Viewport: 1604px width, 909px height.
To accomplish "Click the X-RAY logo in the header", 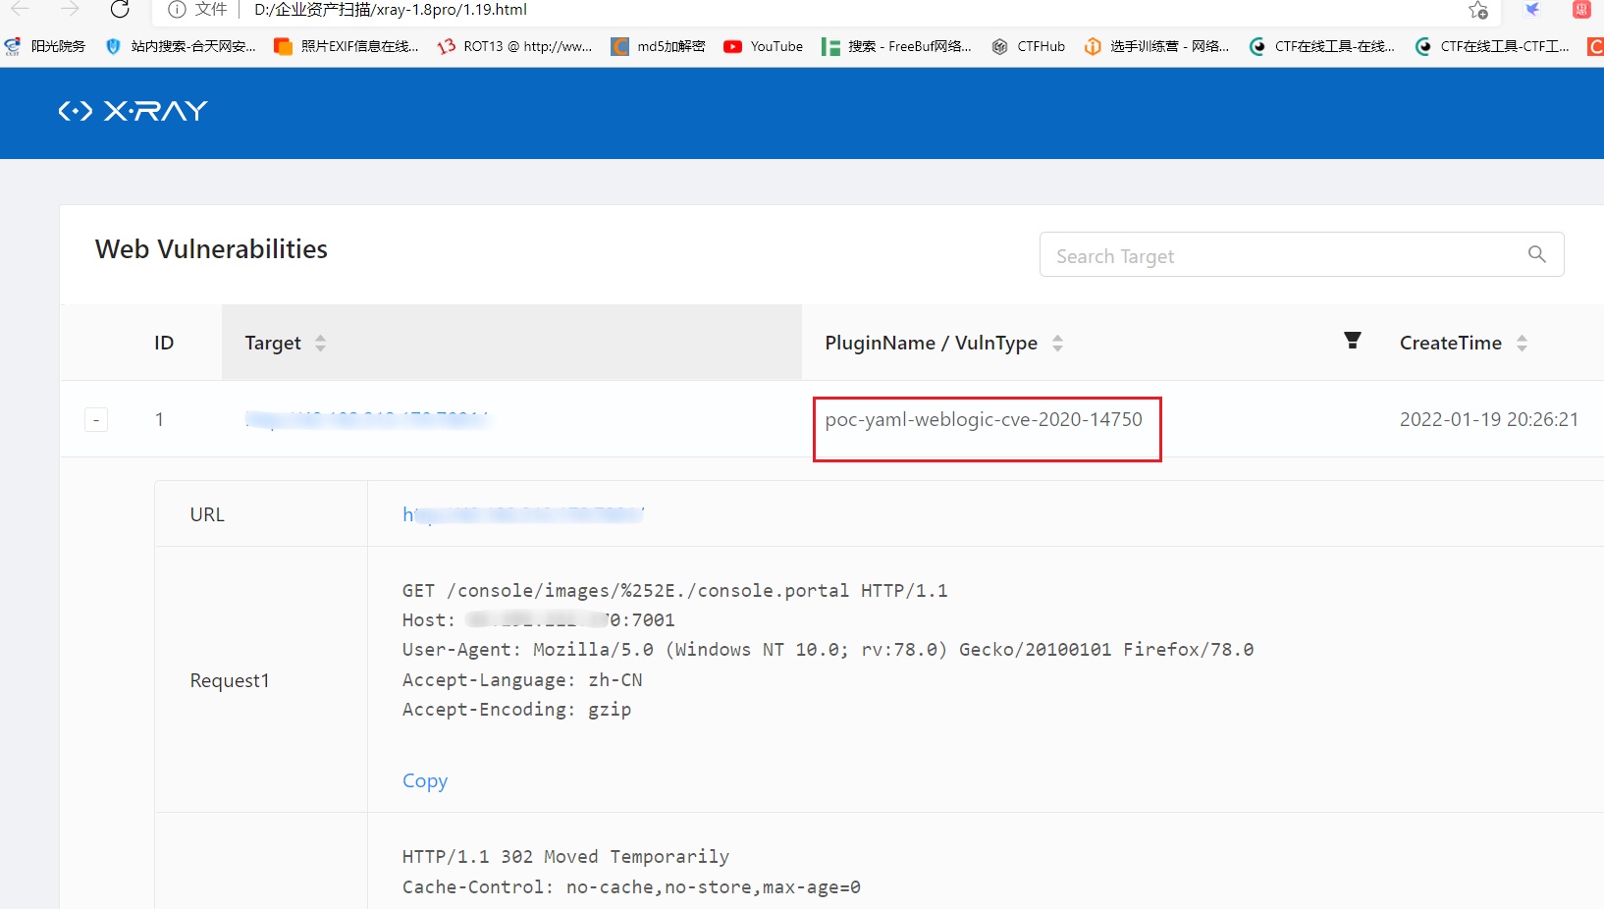I will (x=133, y=111).
